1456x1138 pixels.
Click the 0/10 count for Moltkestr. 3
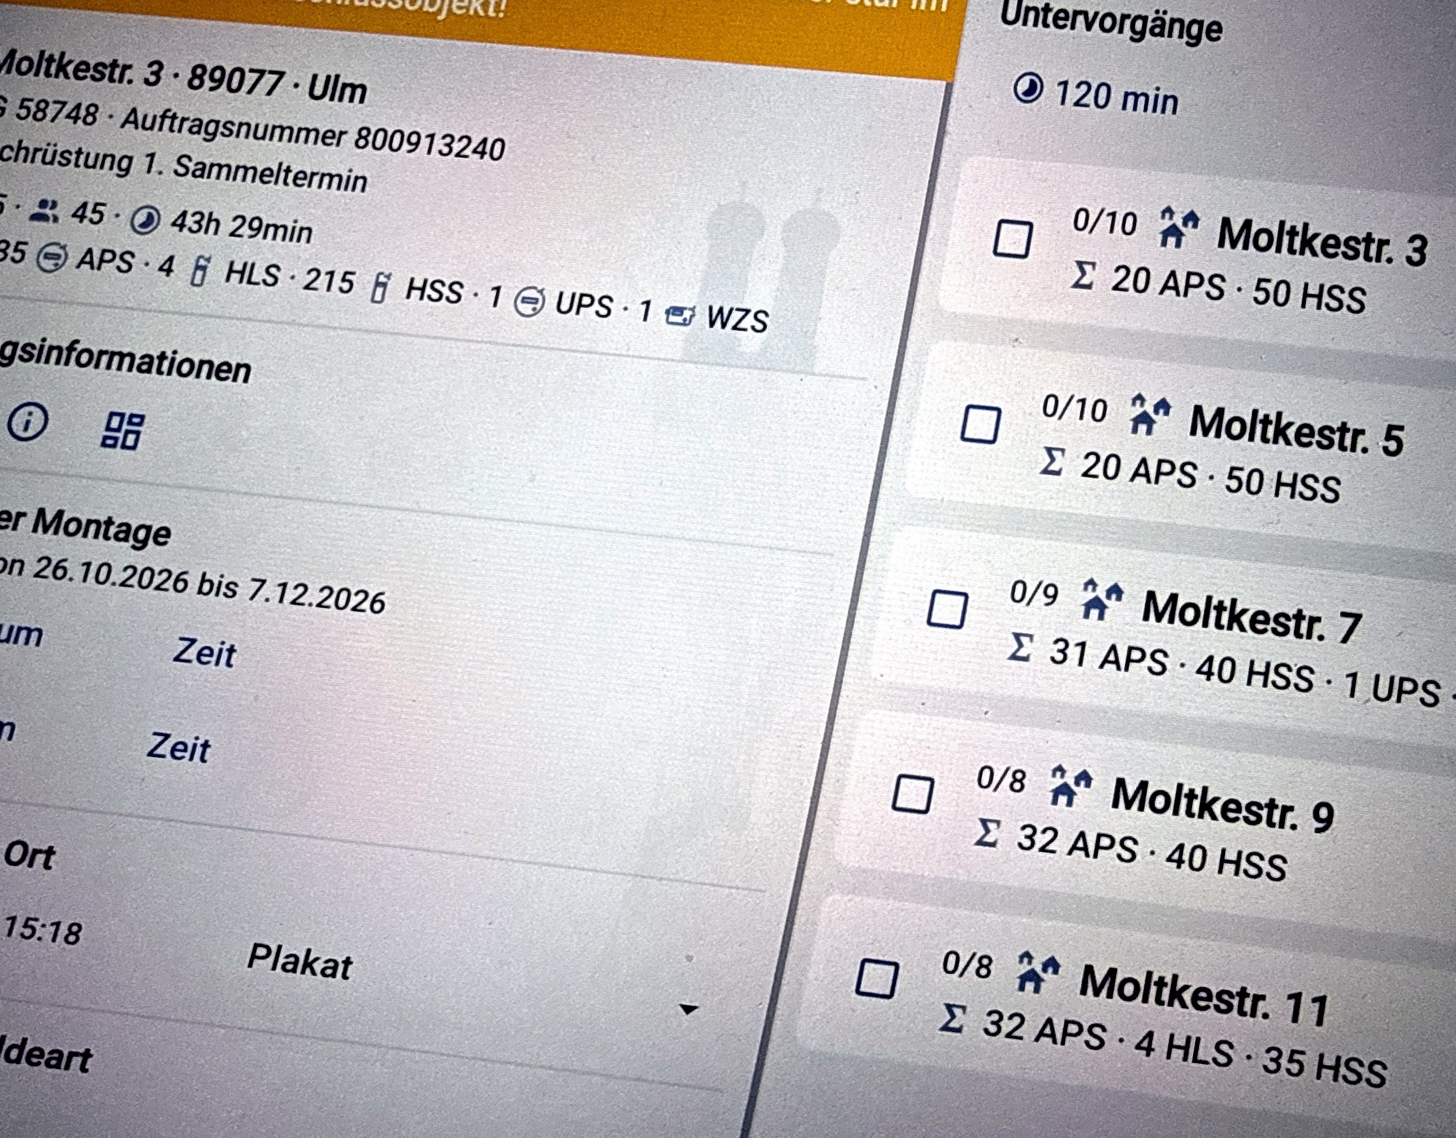(1104, 222)
